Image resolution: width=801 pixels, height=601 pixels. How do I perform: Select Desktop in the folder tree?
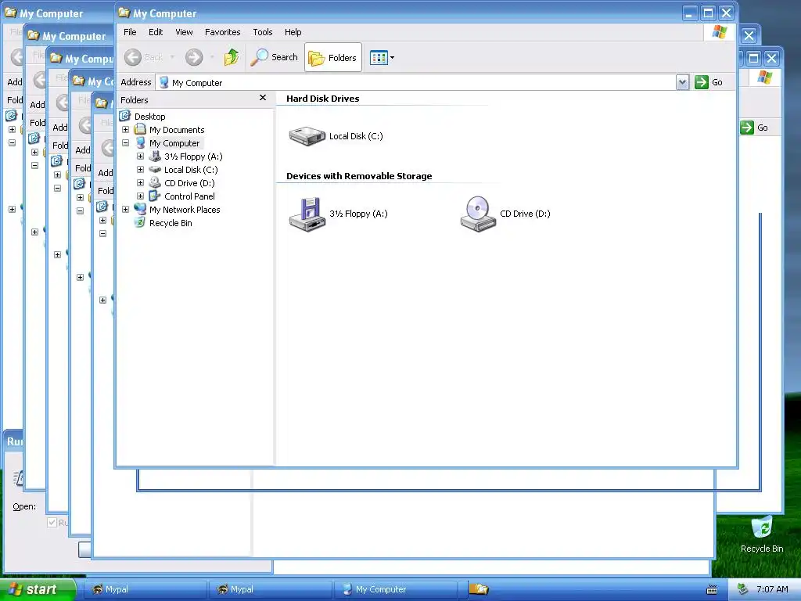[149, 117]
